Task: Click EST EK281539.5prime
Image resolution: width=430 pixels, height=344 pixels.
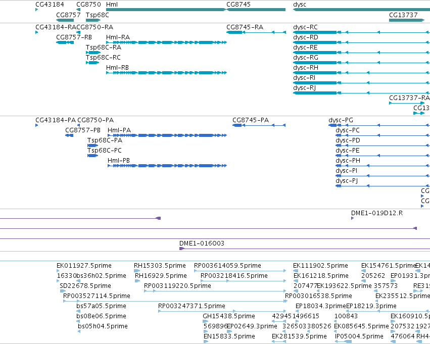Action: click(279, 341)
